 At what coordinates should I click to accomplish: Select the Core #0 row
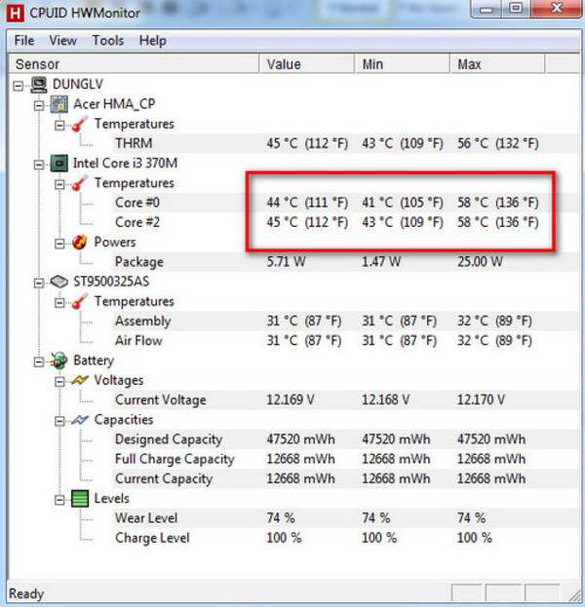coord(345,203)
